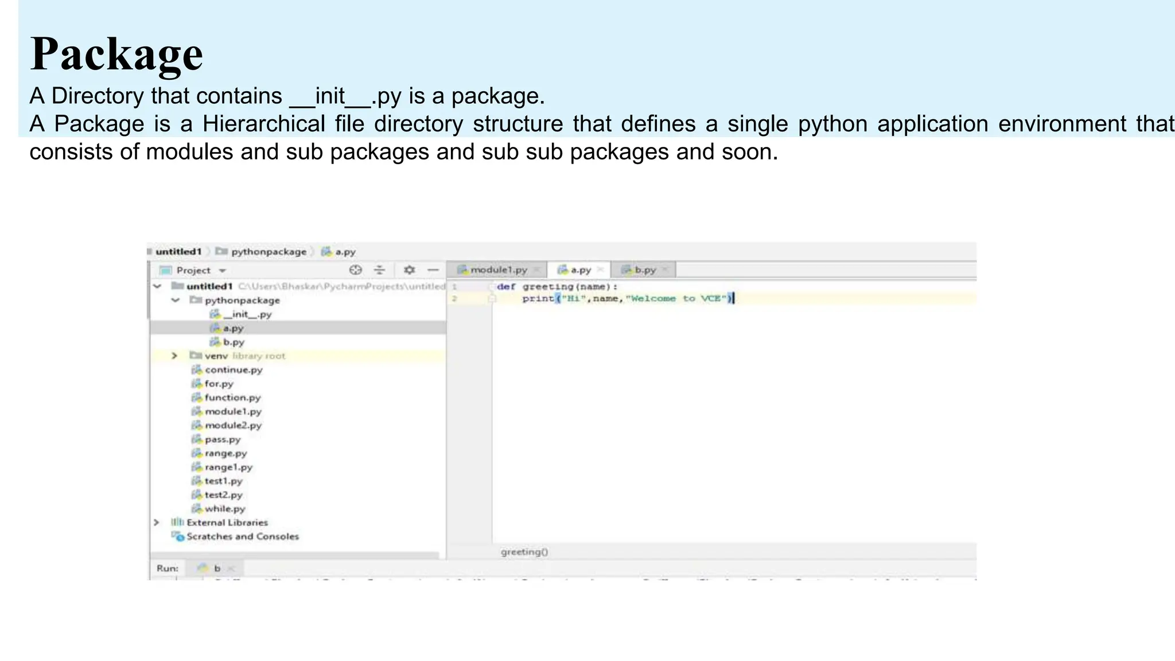This screenshot has height=661, width=1175.
Task: Click the untitled1 breadcrumb
Action: tap(178, 251)
